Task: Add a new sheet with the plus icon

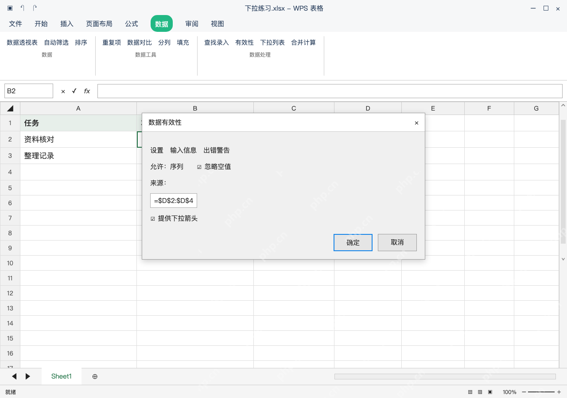Action: pos(95,376)
